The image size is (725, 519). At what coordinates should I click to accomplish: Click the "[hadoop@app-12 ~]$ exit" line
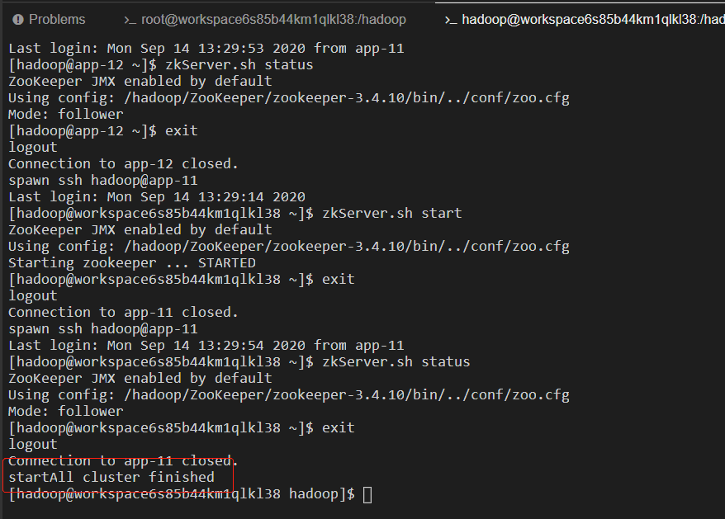pos(103,131)
